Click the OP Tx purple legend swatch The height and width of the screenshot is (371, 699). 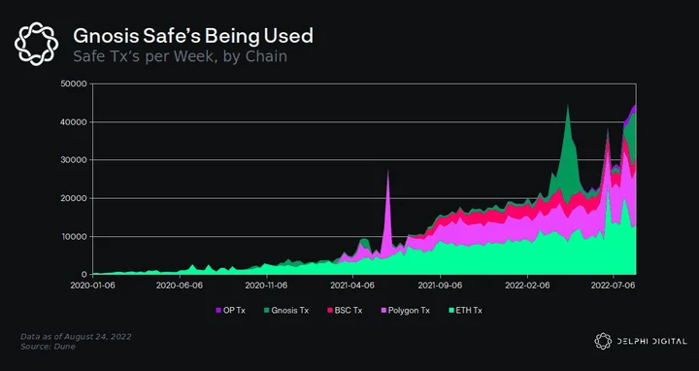pyautogui.click(x=218, y=311)
